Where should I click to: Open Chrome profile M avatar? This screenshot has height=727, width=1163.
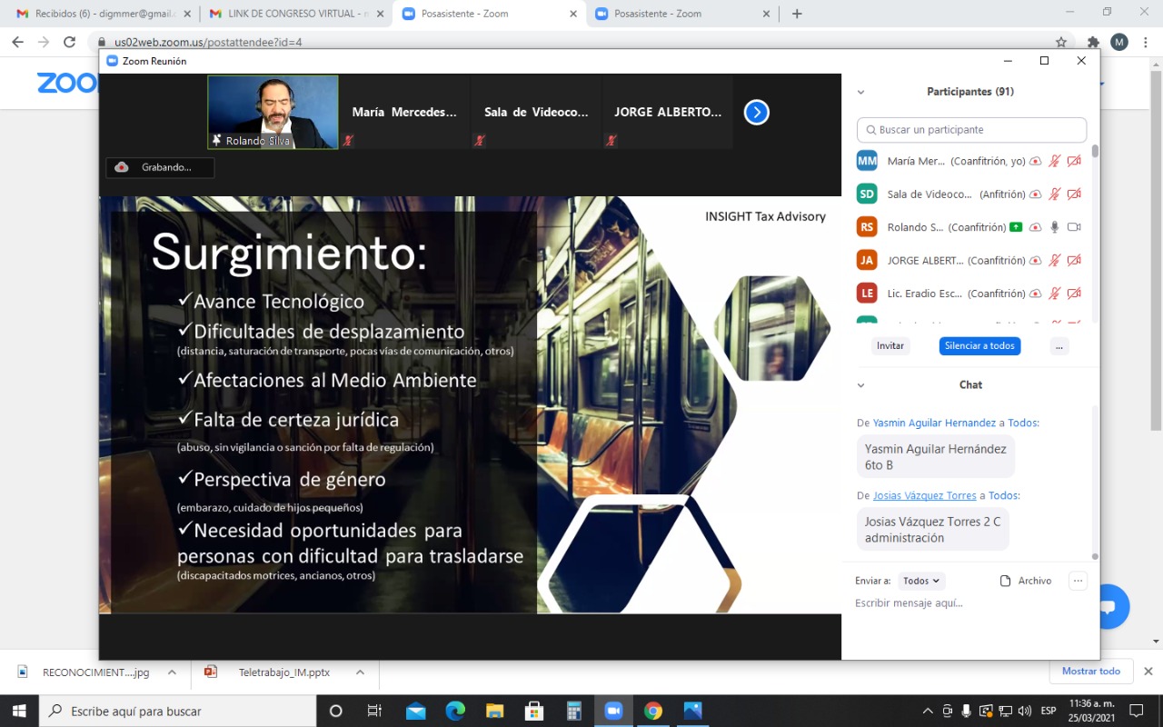click(x=1119, y=42)
